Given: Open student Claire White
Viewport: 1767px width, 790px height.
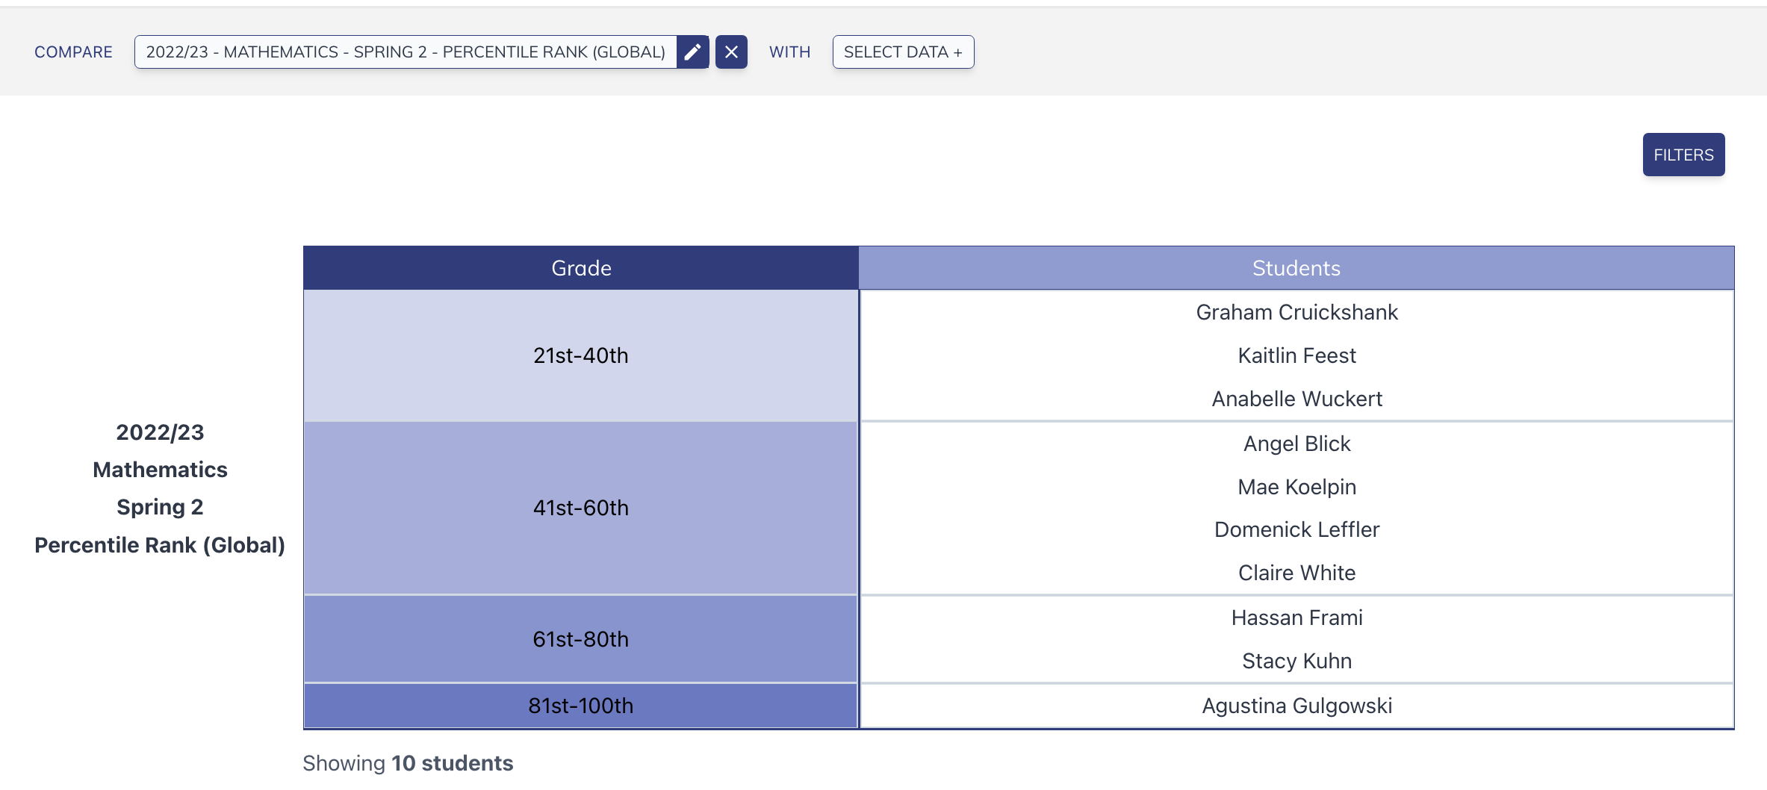Looking at the screenshot, I should [1296, 573].
